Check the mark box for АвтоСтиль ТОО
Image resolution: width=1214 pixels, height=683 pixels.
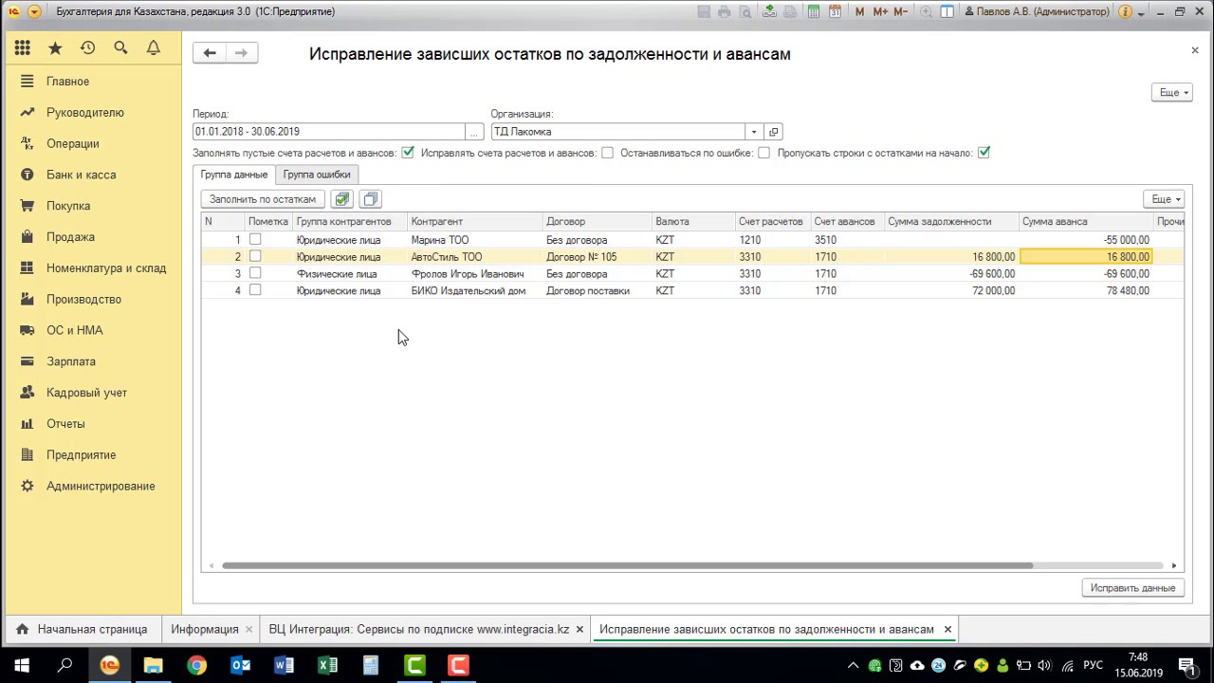tap(255, 257)
